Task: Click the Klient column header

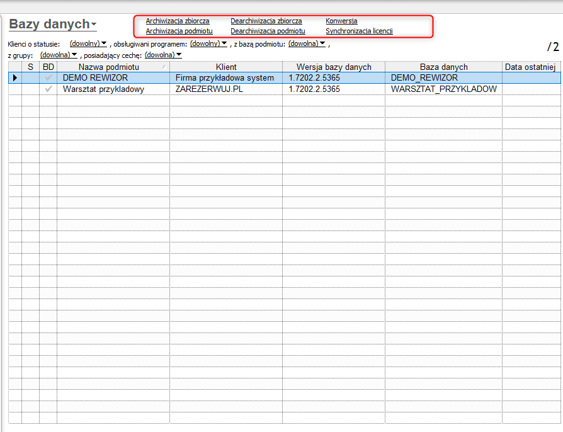Action: [225, 67]
